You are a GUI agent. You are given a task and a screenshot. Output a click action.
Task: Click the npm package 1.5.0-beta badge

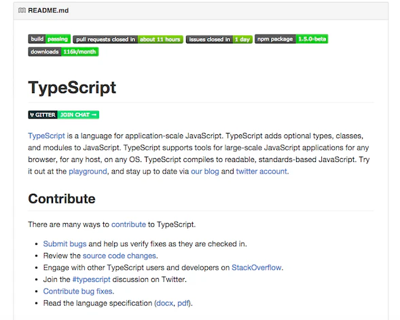pos(291,39)
